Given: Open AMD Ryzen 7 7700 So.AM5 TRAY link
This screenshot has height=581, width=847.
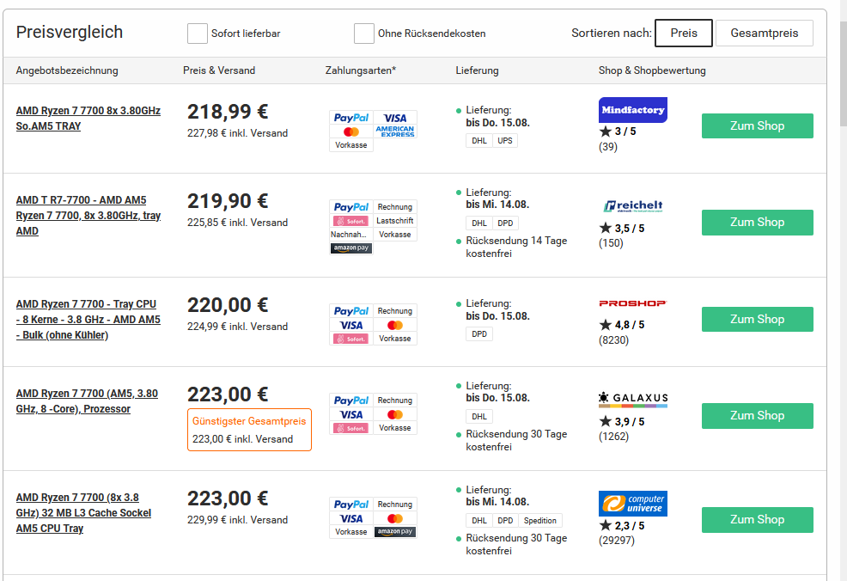Looking at the screenshot, I should 88,119.
